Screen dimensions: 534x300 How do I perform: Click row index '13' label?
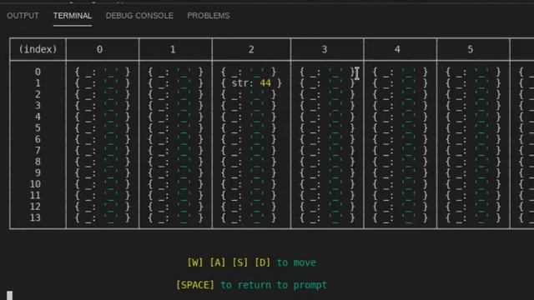(35, 217)
